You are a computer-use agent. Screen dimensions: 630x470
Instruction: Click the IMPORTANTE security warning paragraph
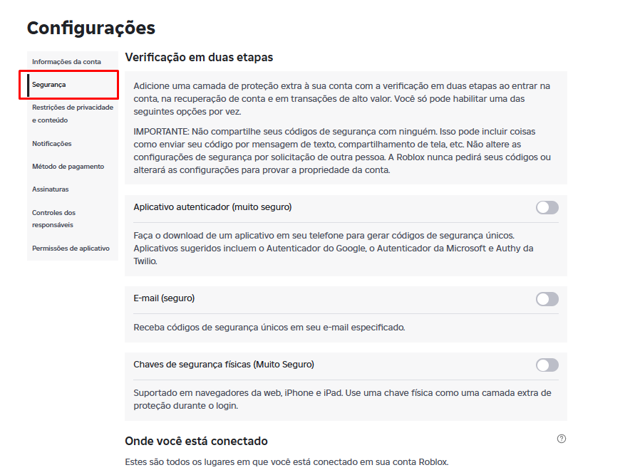[x=342, y=151]
